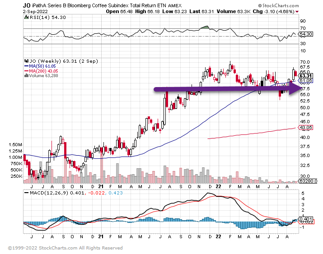Click the red down-triangle after the Chg value
323x254 pixels.
[297, 12]
